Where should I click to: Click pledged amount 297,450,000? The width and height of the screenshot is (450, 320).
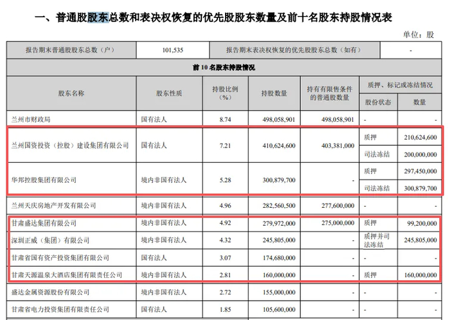pyautogui.click(x=420, y=171)
